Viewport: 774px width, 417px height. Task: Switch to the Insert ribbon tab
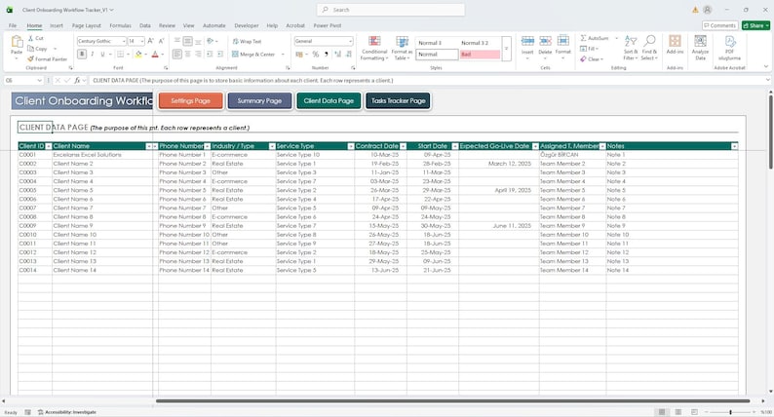click(57, 25)
